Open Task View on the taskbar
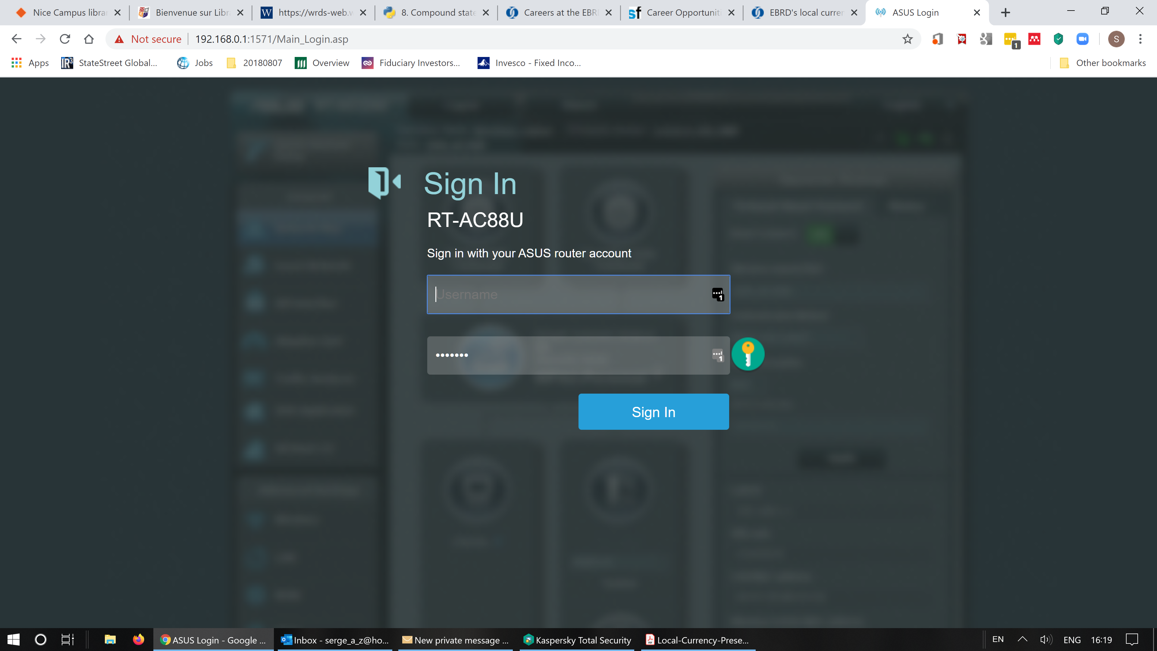 tap(67, 639)
